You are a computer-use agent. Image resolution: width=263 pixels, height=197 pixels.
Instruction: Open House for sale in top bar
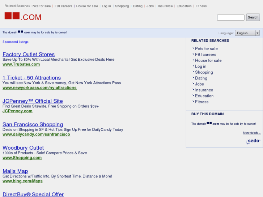coord(87,6)
